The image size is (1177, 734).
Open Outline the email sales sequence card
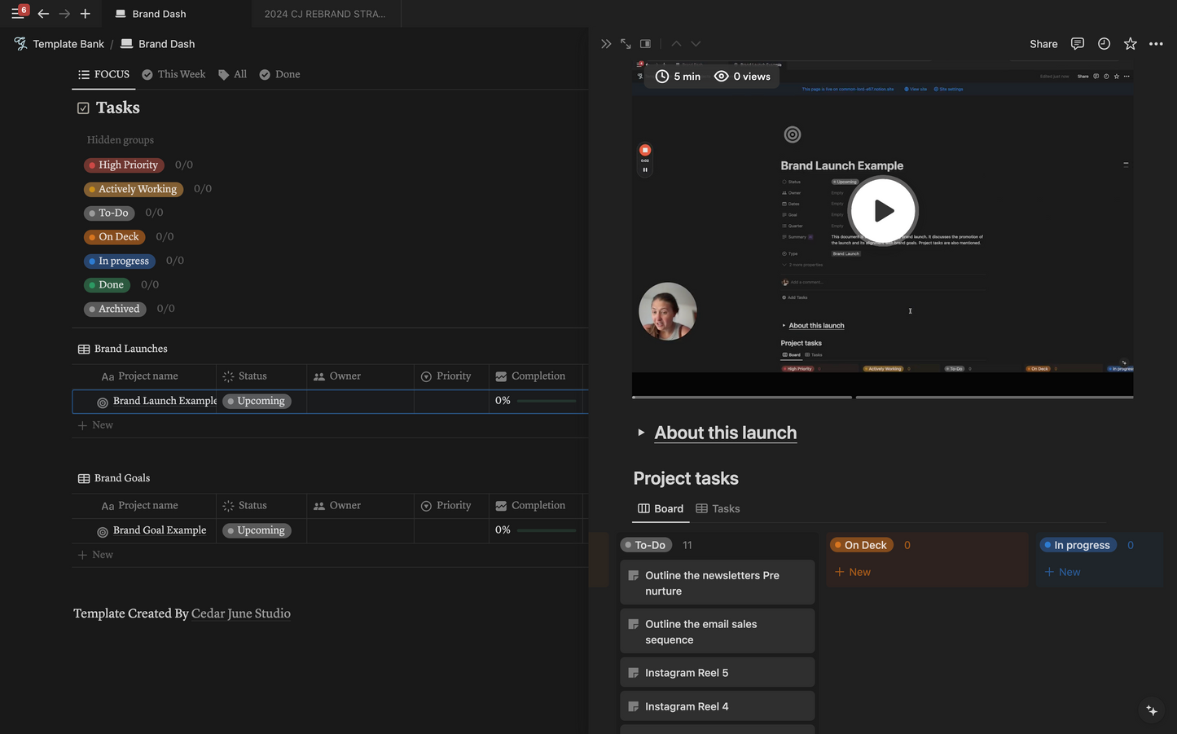pyautogui.click(x=718, y=631)
